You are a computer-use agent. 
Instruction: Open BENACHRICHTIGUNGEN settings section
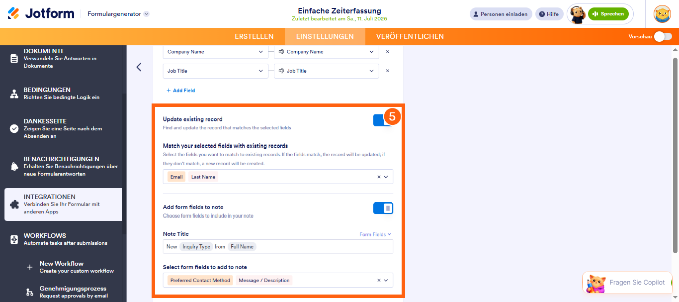coord(63,166)
